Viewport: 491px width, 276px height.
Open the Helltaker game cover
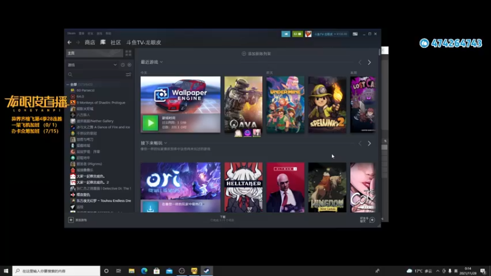coord(243,187)
